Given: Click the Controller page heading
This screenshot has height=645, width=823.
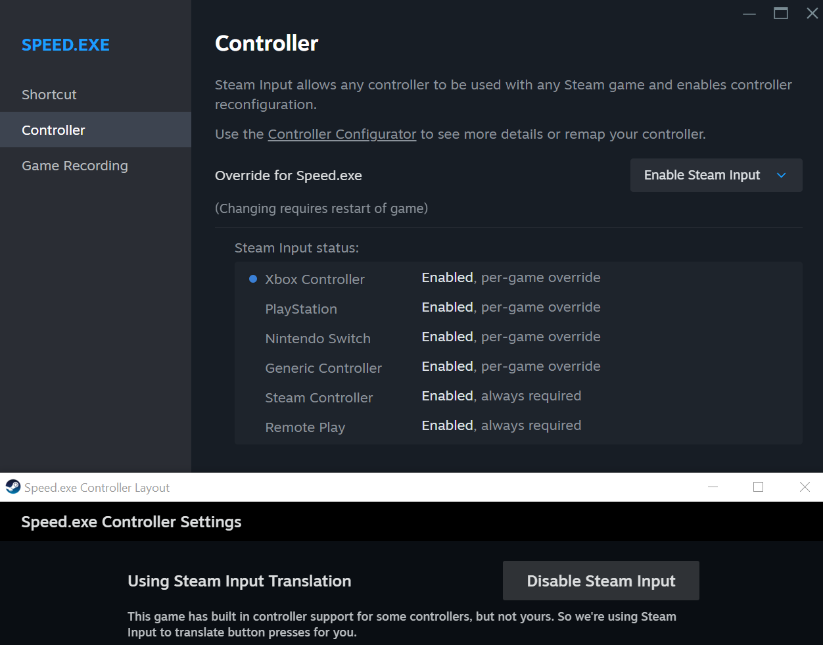Looking at the screenshot, I should 267,43.
